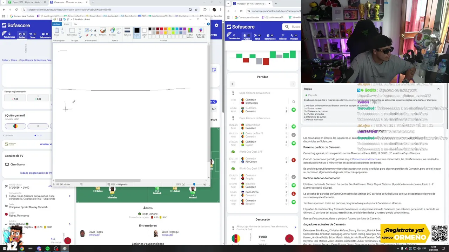Go back in the right browser window

[229, 11]
